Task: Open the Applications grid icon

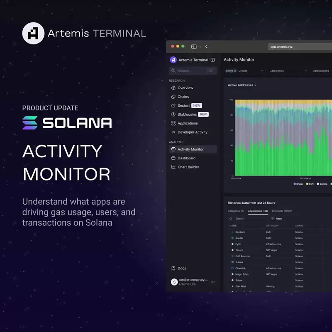Action: coord(173,123)
